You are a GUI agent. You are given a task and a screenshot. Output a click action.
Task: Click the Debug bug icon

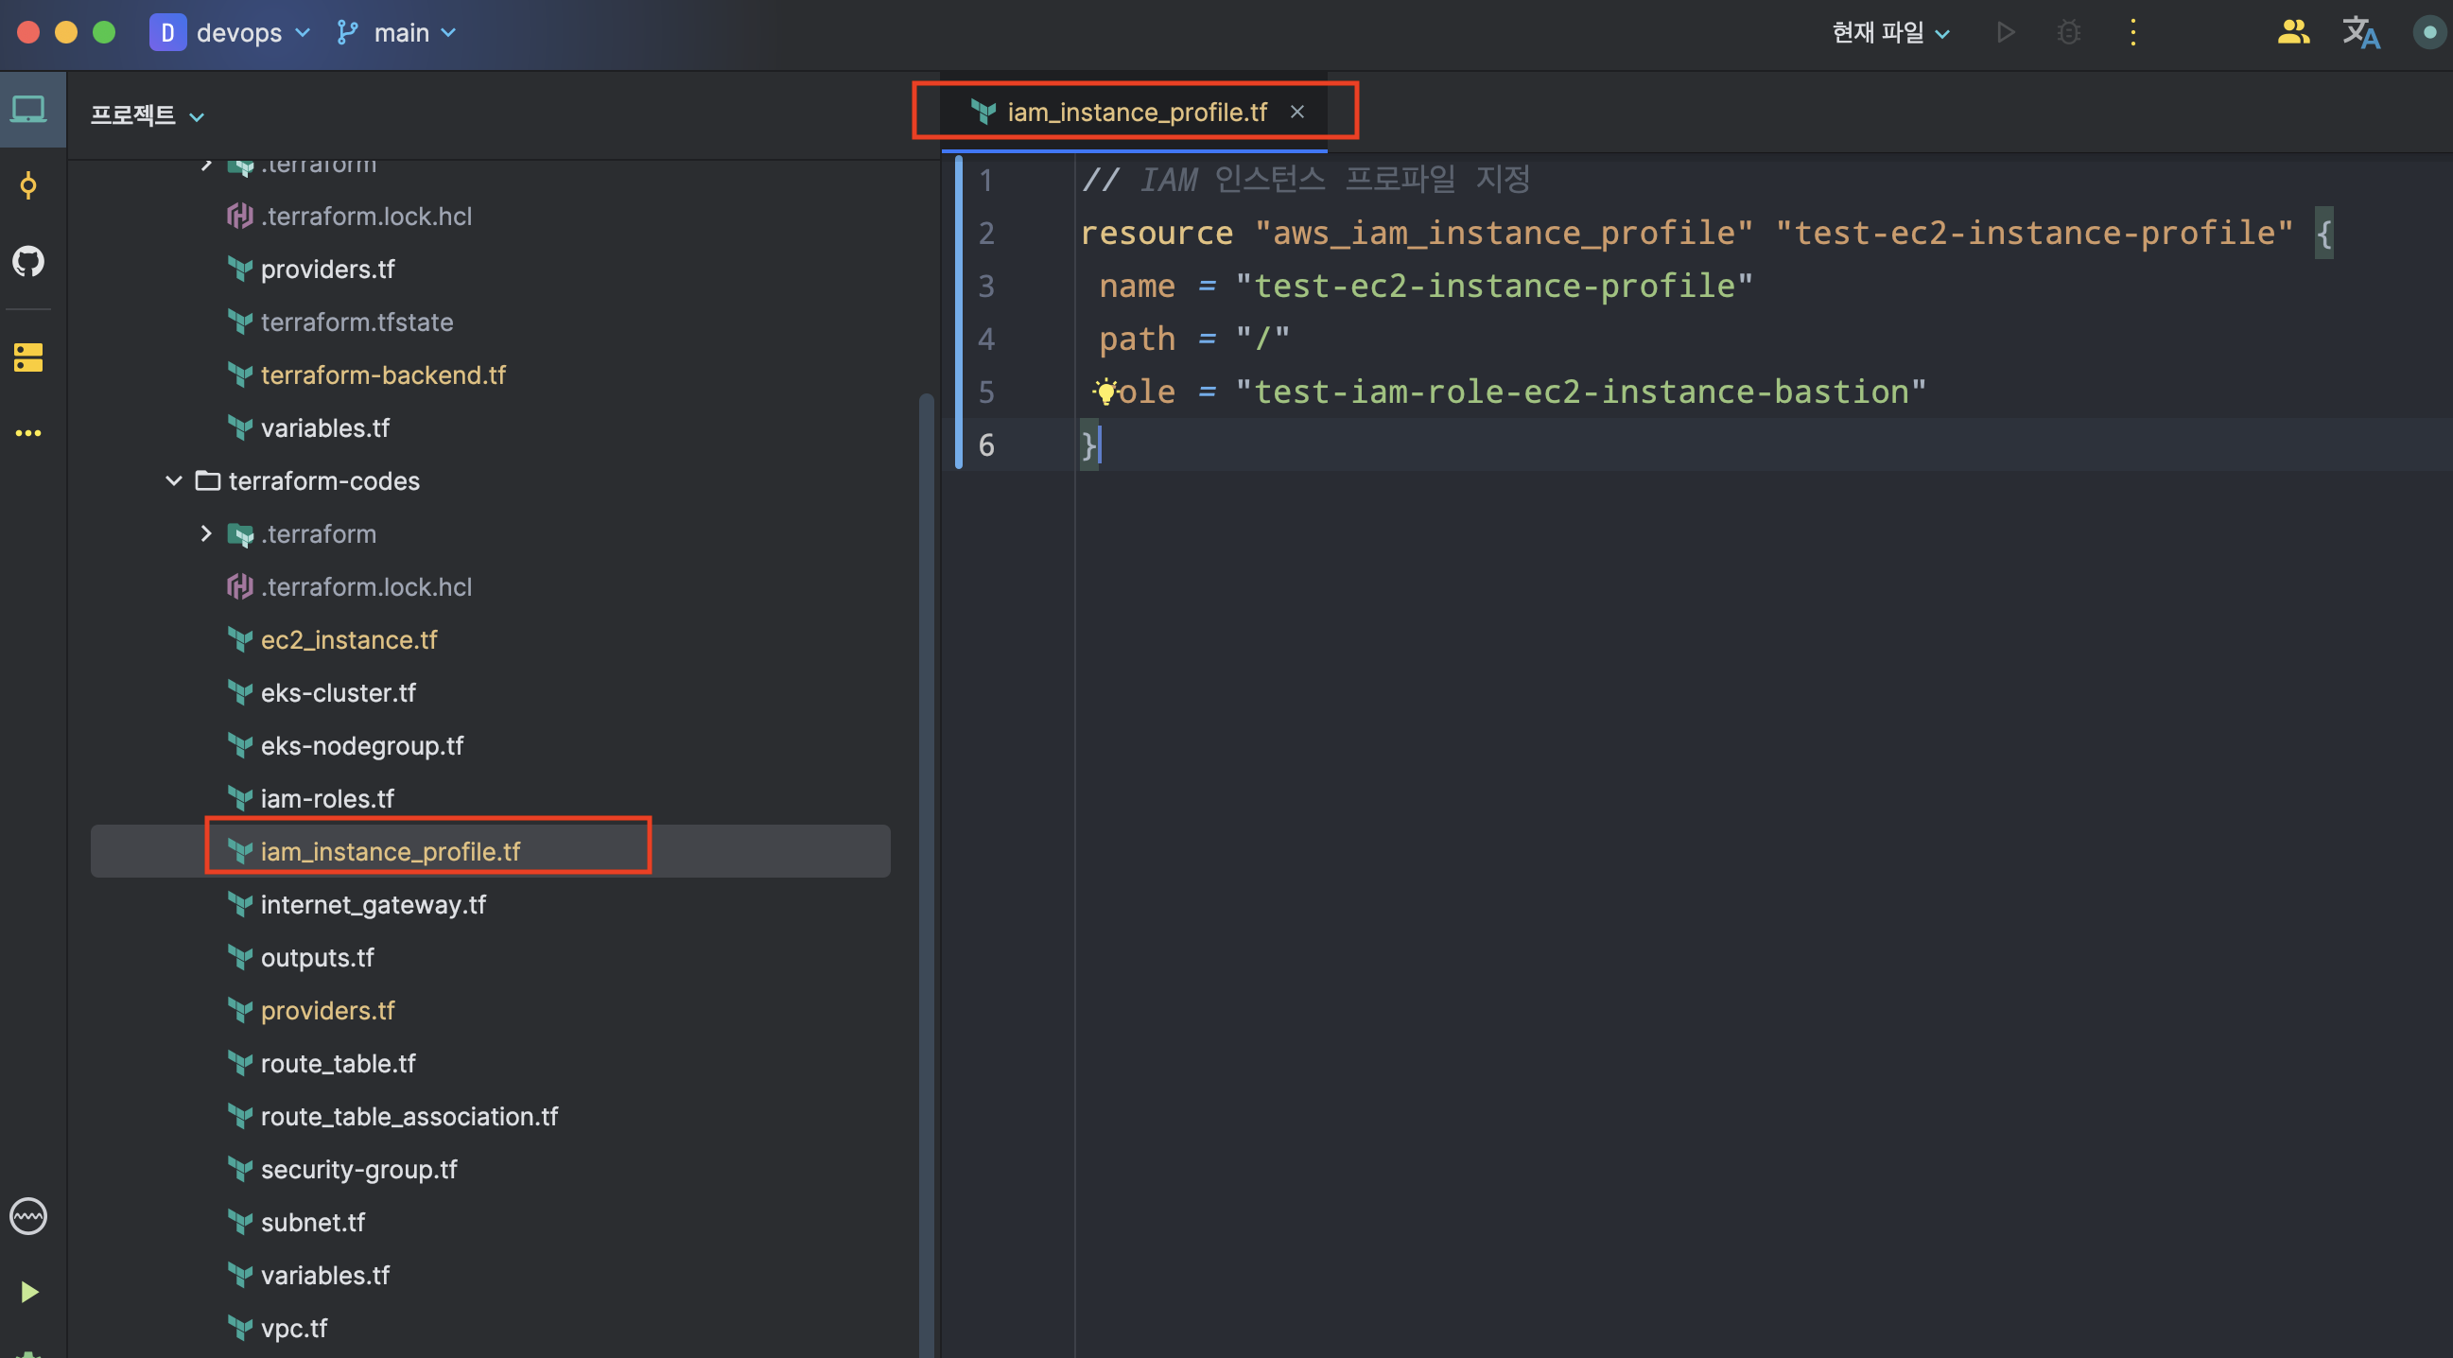pyautogui.click(x=2068, y=32)
